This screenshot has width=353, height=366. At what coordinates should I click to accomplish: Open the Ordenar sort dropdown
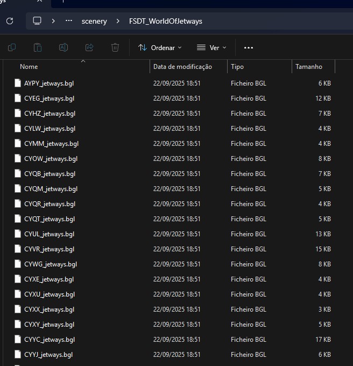coord(160,47)
